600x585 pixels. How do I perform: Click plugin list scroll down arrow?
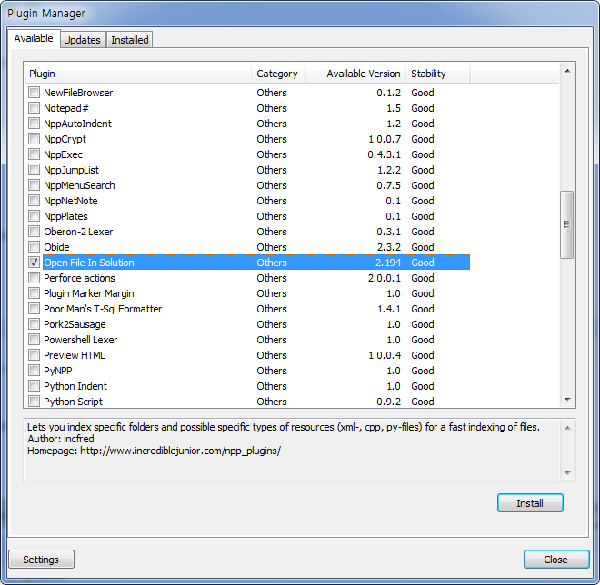pos(567,400)
